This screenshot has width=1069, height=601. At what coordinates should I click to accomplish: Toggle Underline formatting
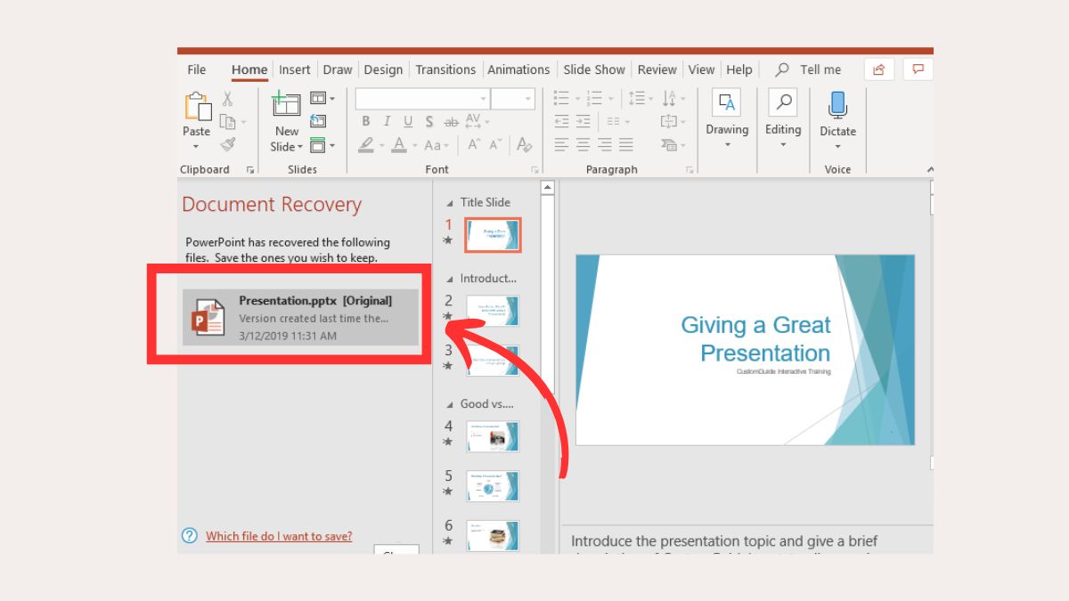click(408, 122)
